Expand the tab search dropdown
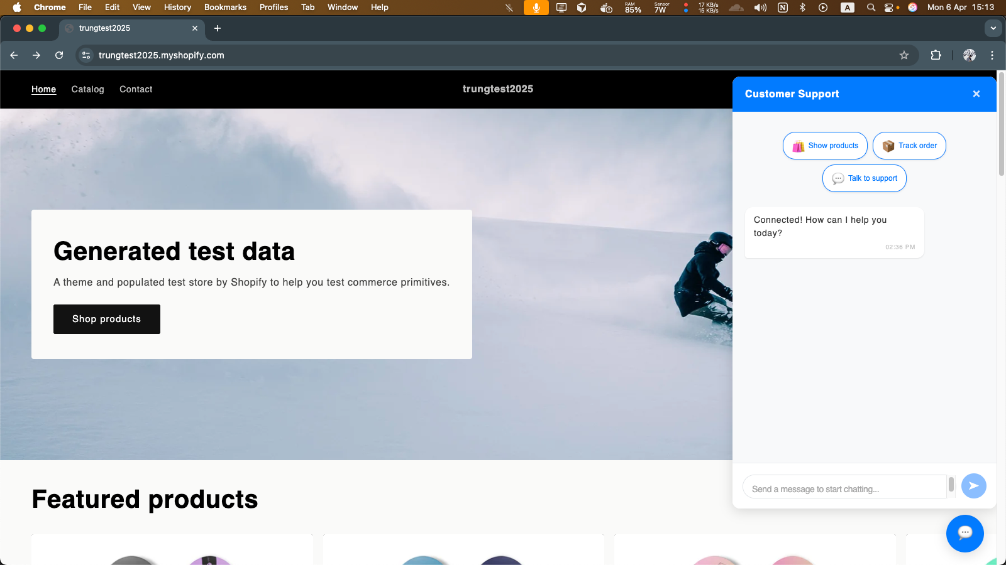The image size is (1006, 565). coord(993,28)
